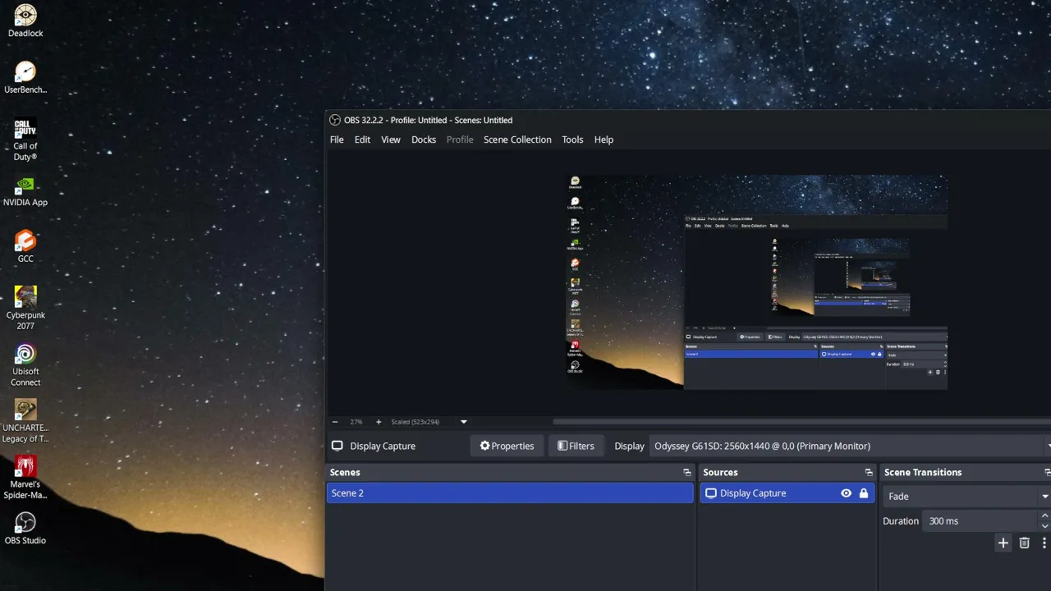
Task: Click the 27% zoom level text
Action: pos(356,422)
